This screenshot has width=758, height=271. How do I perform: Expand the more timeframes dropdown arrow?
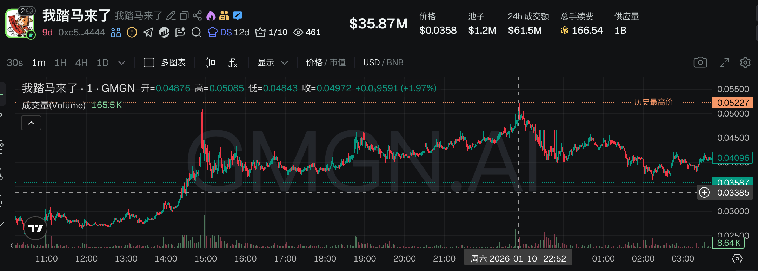(x=121, y=63)
